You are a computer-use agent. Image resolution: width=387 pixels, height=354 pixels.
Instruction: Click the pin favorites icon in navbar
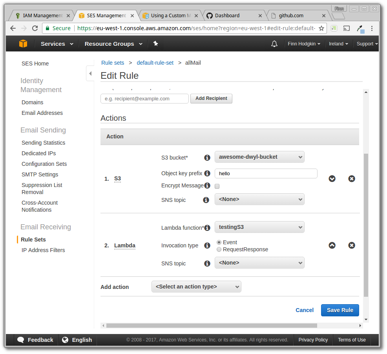(155, 44)
